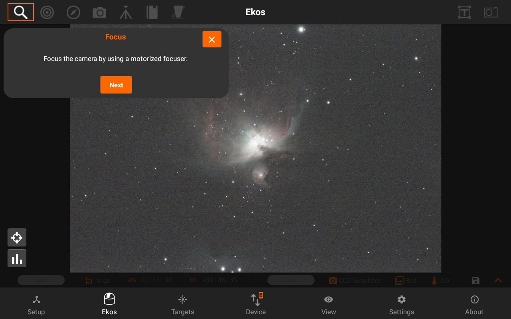Screen dimensions: 511x319
Task: Click the CCD Simulator camera status
Action: point(355,281)
